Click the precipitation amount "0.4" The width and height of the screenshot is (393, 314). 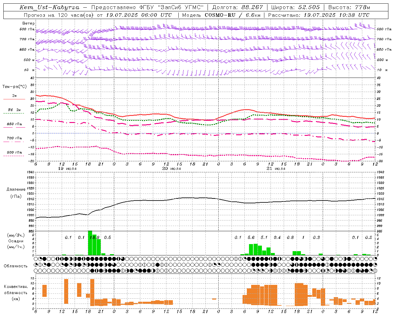tap(277, 238)
